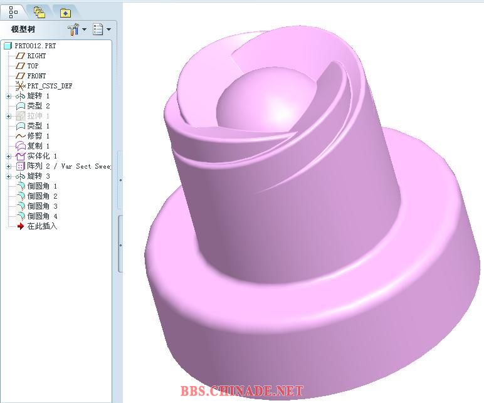Click the revolve icon of 旋转 1
Screen dimensions: 484x403
coord(20,97)
